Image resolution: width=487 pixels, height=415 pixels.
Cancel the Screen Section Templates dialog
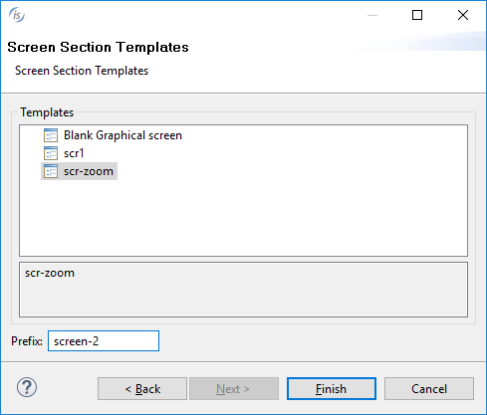click(x=429, y=388)
